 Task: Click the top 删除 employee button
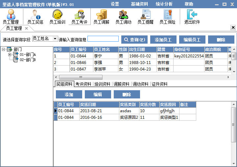[221, 40]
